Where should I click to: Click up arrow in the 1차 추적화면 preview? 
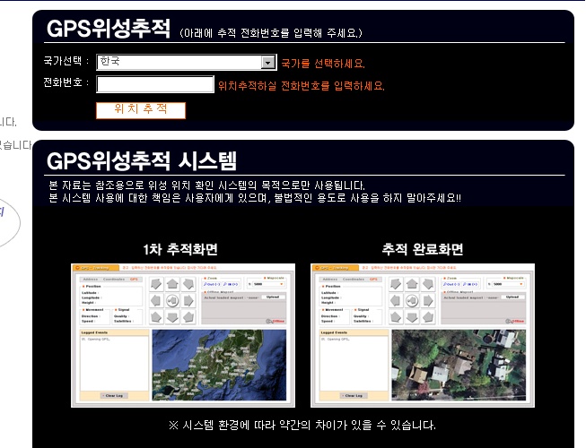(x=172, y=284)
